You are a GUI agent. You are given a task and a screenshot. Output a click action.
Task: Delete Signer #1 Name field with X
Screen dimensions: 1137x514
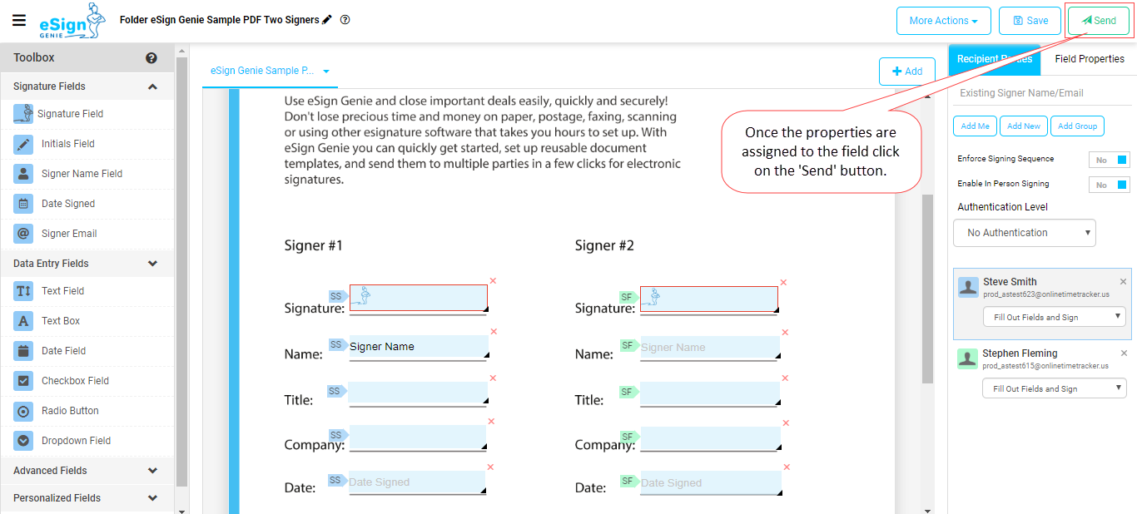tap(494, 332)
